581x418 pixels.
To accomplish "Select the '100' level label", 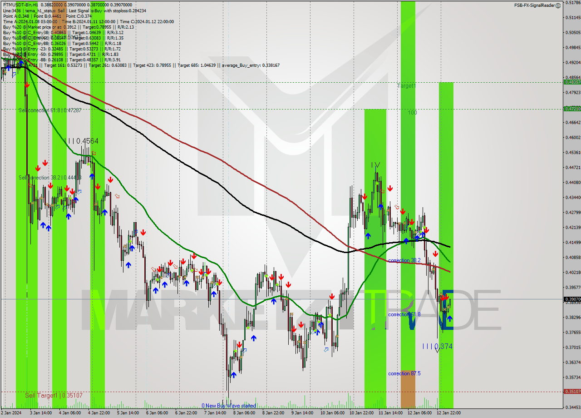I will click(x=412, y=112).
